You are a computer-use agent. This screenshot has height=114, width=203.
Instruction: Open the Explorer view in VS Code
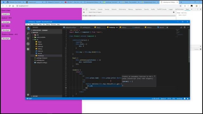(28, 28)
